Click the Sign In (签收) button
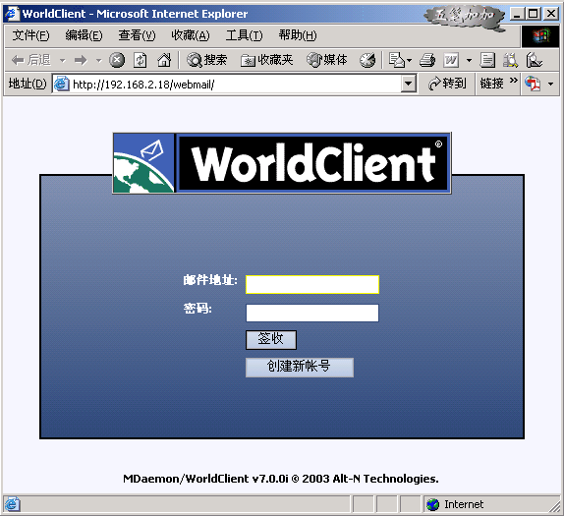The width and height of the screenshot is (564, 516). [x=271, y=340]
